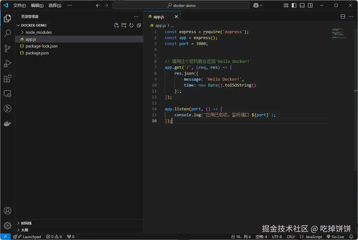
Task: Open the Source Control view
Action: [7, 48]
